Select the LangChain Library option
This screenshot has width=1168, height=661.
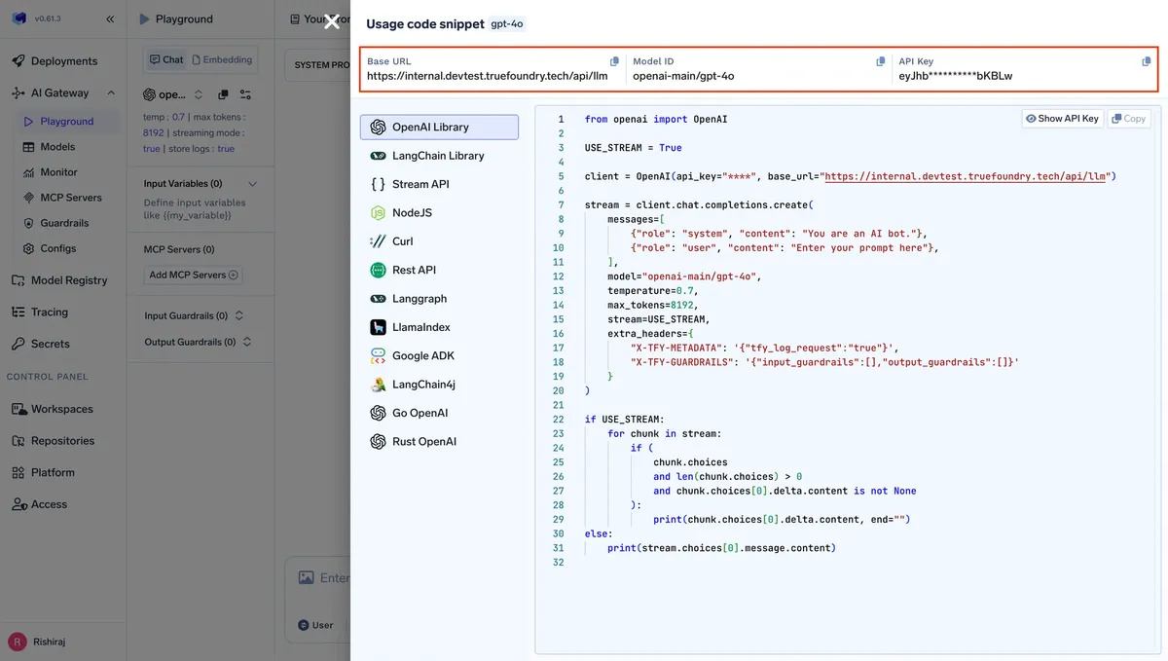coord(439,156)
